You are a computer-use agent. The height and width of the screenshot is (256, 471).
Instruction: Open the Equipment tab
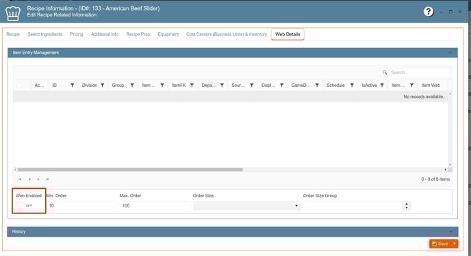coord(168,34)
